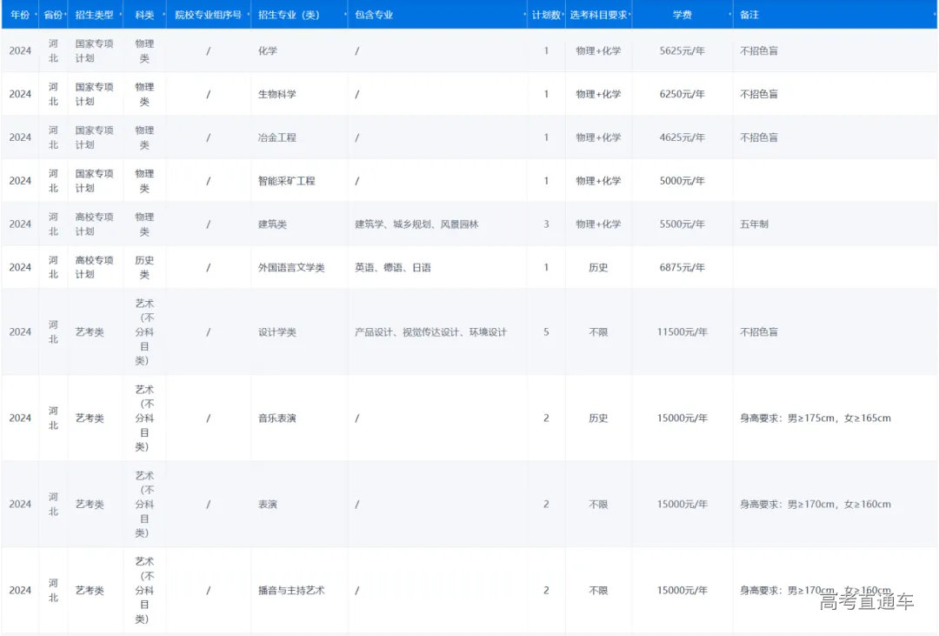Click the sort arrow beside 科类 column
The width and height of the screenshot is (939, 636).
tap(162, 15)
